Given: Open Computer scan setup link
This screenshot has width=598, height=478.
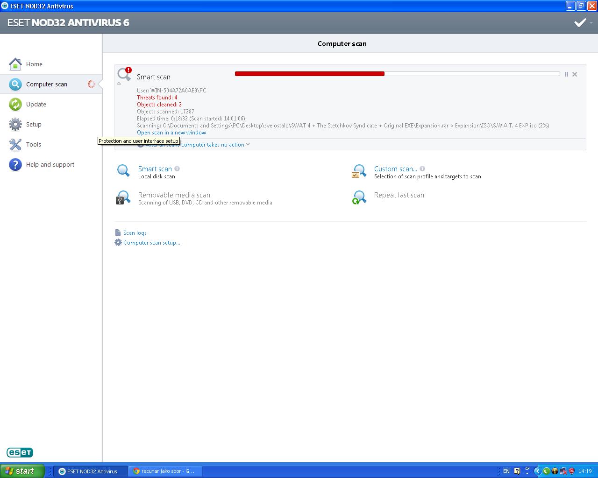Looking at the screenshot, I should point(152,243).
